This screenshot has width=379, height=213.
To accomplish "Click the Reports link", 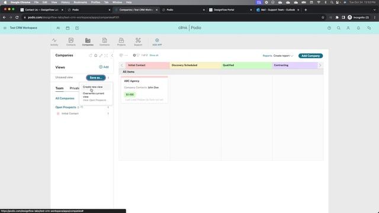I will point(267,56).
